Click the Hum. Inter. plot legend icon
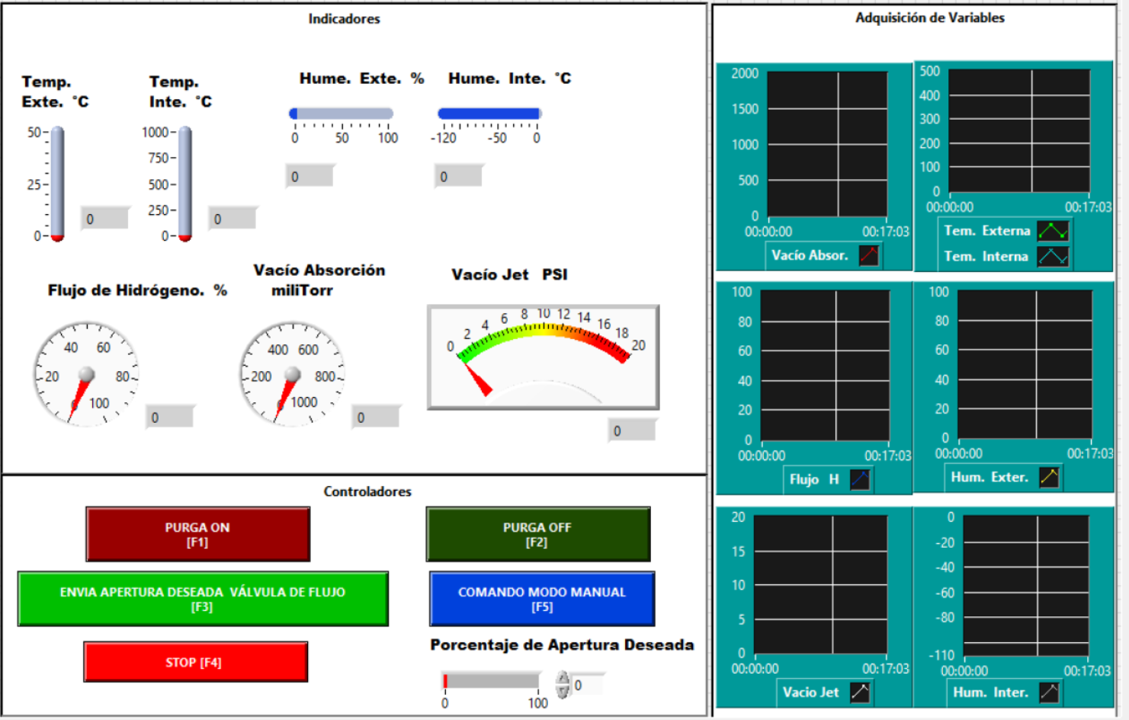Image resolution: width=1129 pixels, height=720 pixels. (x=1049, y=693)
